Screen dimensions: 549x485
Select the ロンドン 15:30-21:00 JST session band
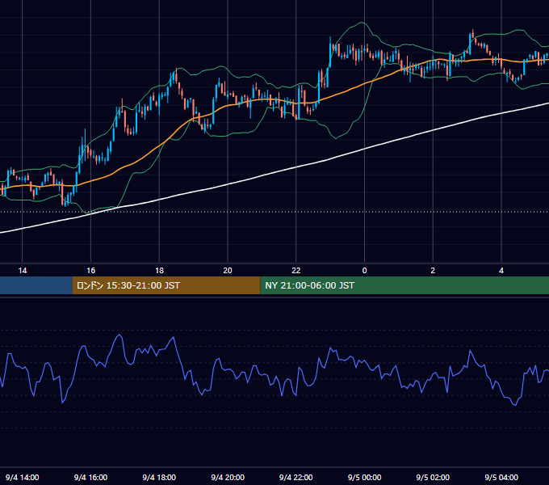click(x=166, y=285)
